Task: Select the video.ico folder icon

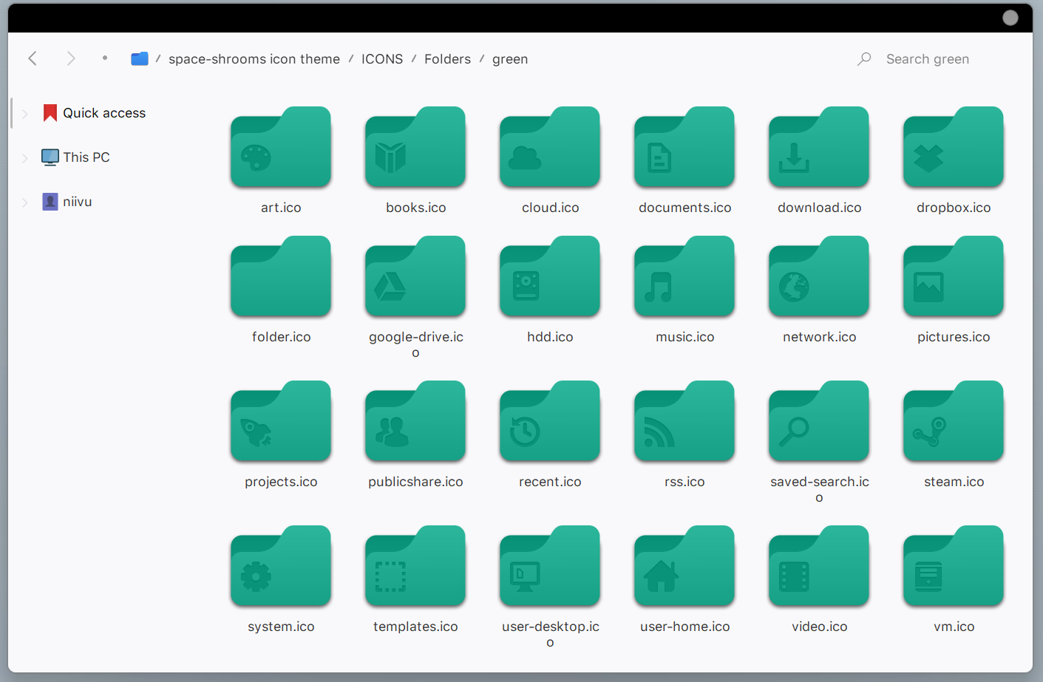Action: [x=819, y=566]
